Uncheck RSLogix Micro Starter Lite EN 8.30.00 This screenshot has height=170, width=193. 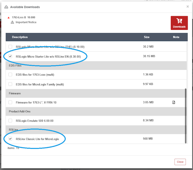coord(10,56)
